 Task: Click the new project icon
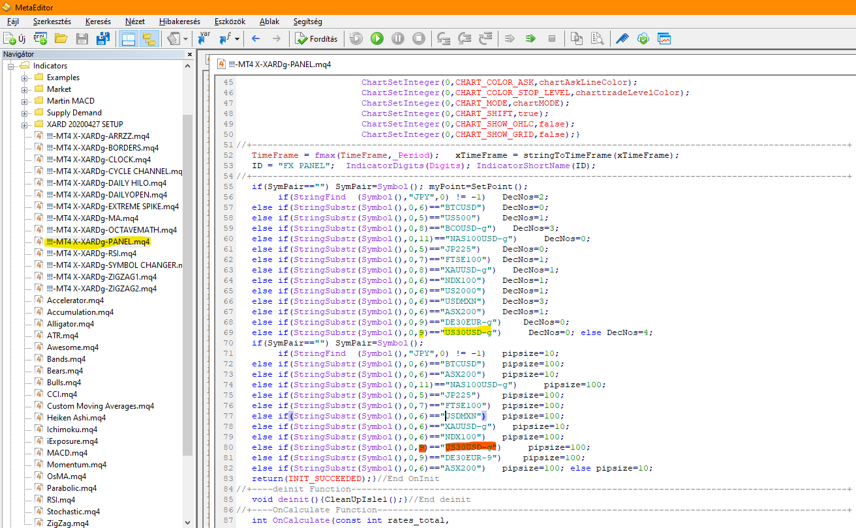[40, 38]
